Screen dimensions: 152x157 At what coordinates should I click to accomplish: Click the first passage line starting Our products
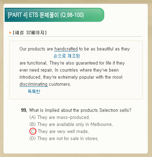[75, 49]
